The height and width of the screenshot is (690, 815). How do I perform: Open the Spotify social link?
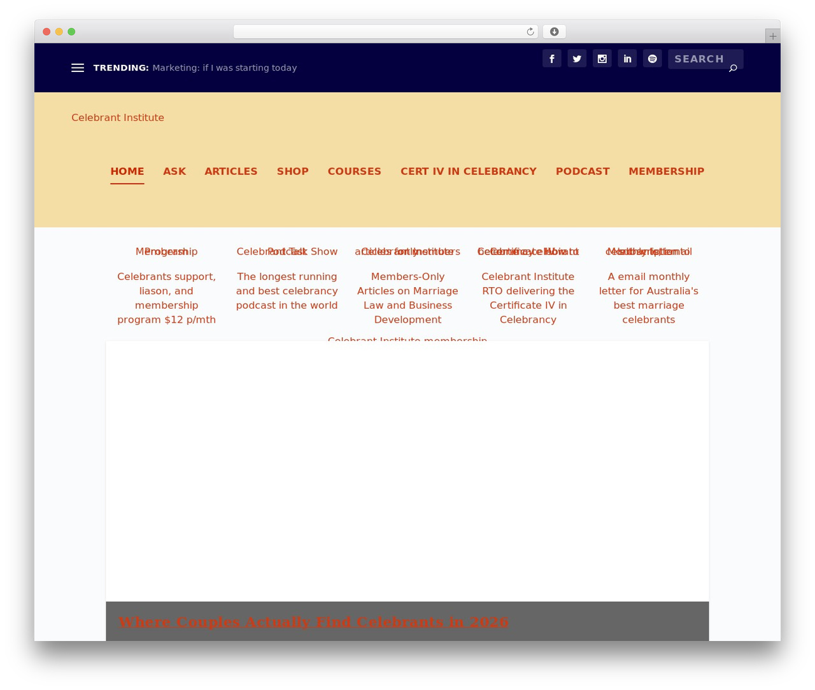coord(653,59)
